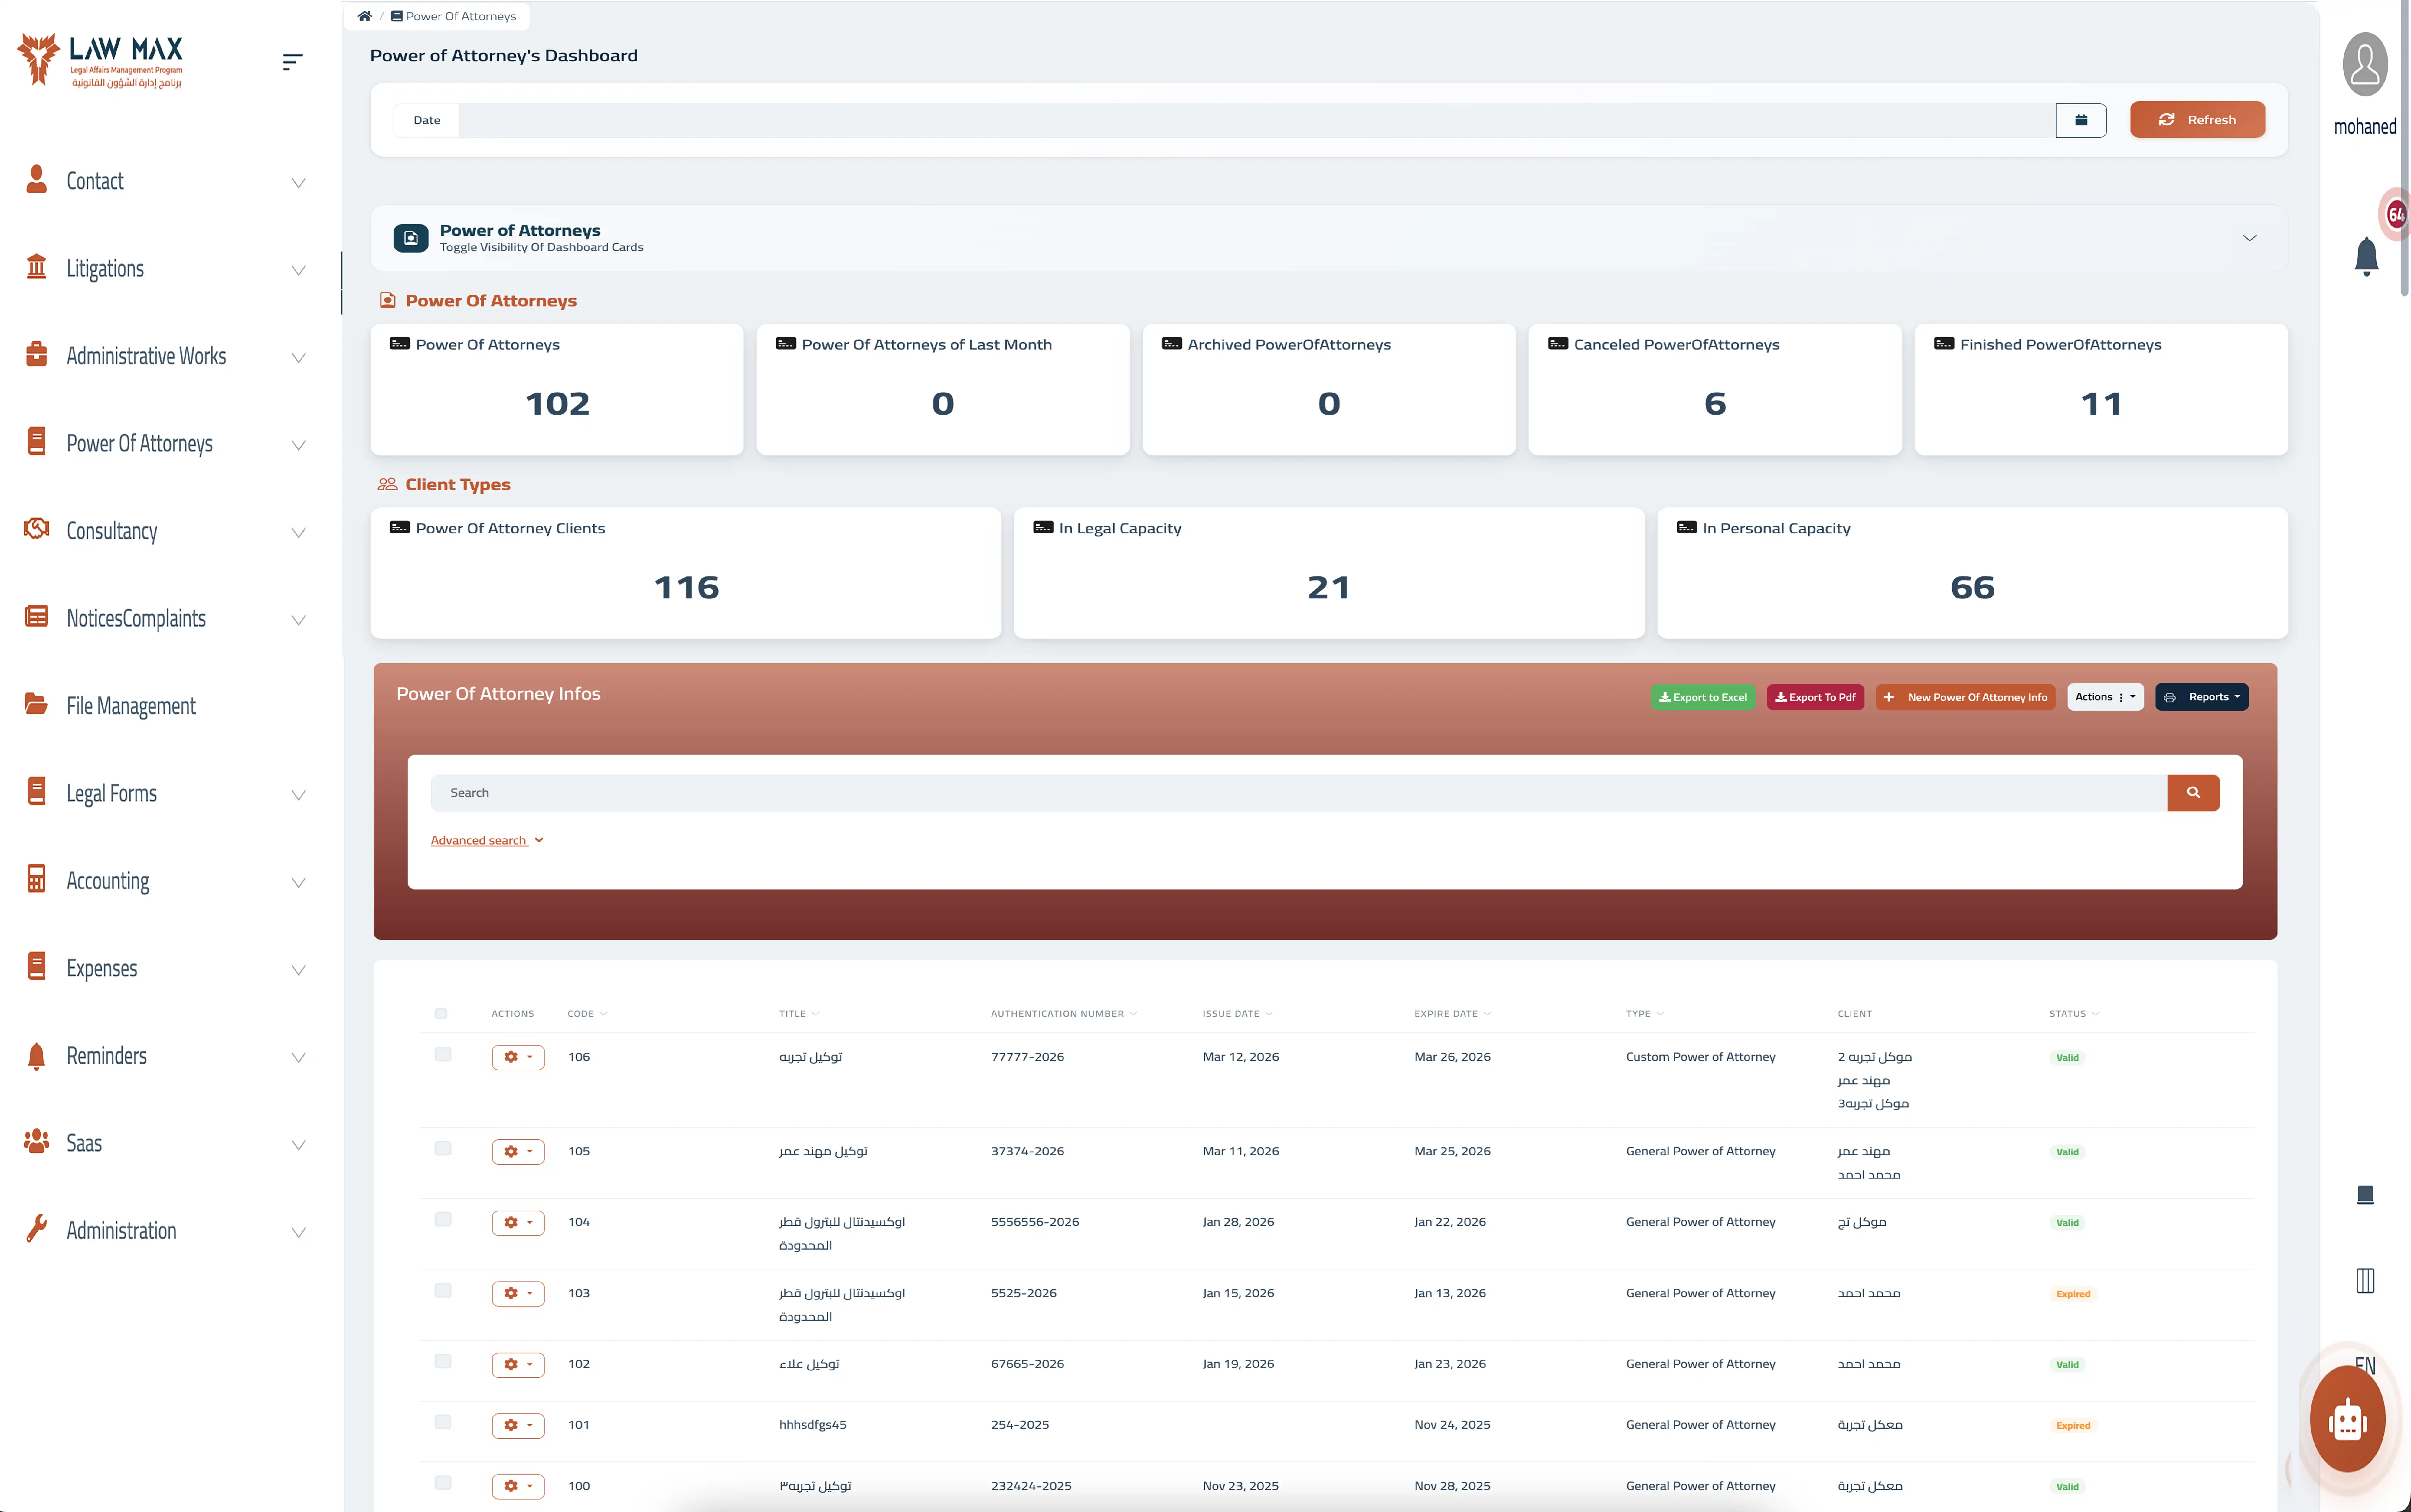Click the Power of Attorneys card toggle icon
This screenshot has width=2411, height=1512.
[x=411, y=238]
